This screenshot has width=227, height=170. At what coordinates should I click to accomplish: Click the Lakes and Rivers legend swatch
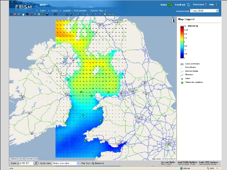pos(182,64)
